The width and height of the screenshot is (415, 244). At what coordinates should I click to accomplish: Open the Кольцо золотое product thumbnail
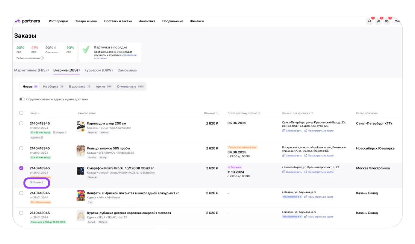81,151
